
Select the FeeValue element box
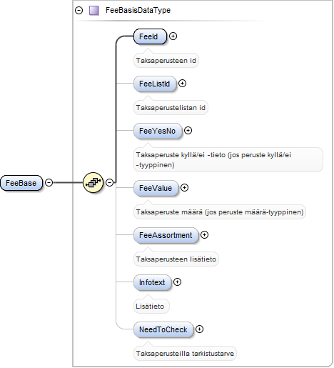tap(156, 188)
